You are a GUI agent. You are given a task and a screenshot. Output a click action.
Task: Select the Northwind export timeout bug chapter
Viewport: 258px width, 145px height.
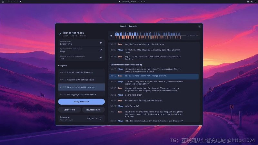(x=82, y=87)
